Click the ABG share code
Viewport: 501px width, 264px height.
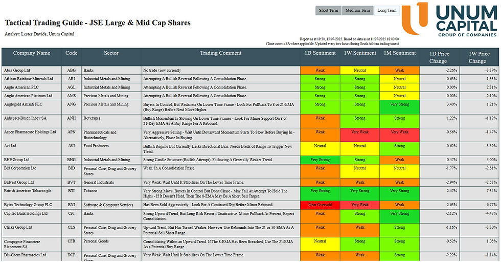coord(71,70)
